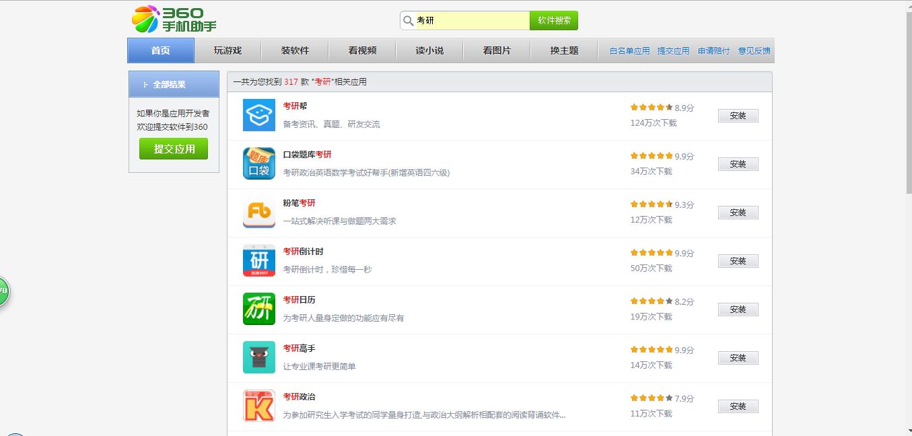Open the 申请赔付 link
Screen dimensions: 912x436
click(x=713, y=51)
